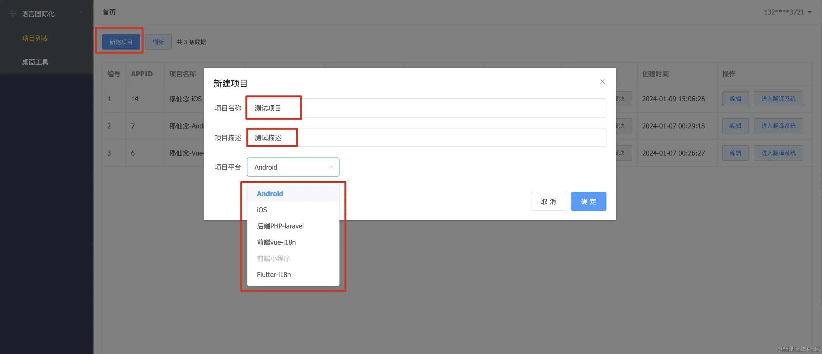Image resolution: width=822 pixels, height=354 pixels.
Task: Click 进入翻译系统 for project number 3
Action: tap(778, 153)
